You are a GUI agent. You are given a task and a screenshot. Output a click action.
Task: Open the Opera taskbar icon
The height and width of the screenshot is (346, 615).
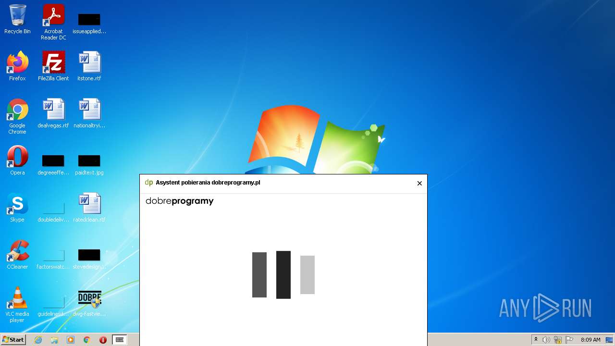click(x=103, y=340)
